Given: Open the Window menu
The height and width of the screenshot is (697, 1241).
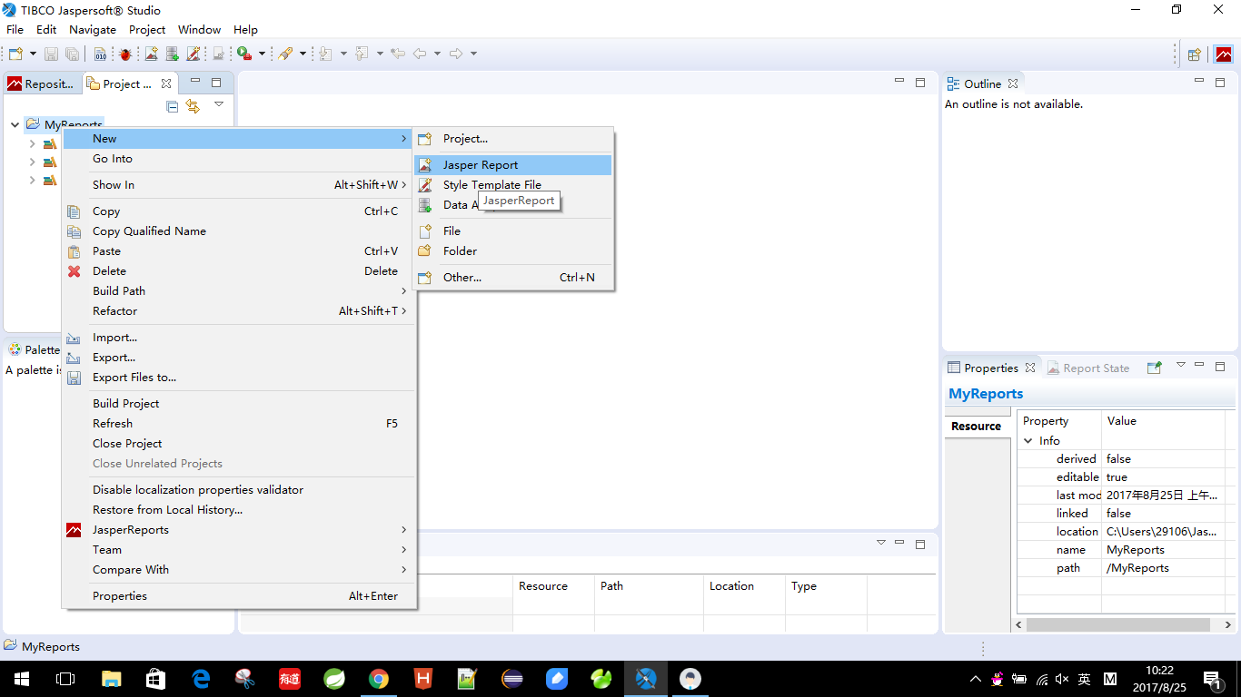Looking at the screenshot, I should (199, 29).
